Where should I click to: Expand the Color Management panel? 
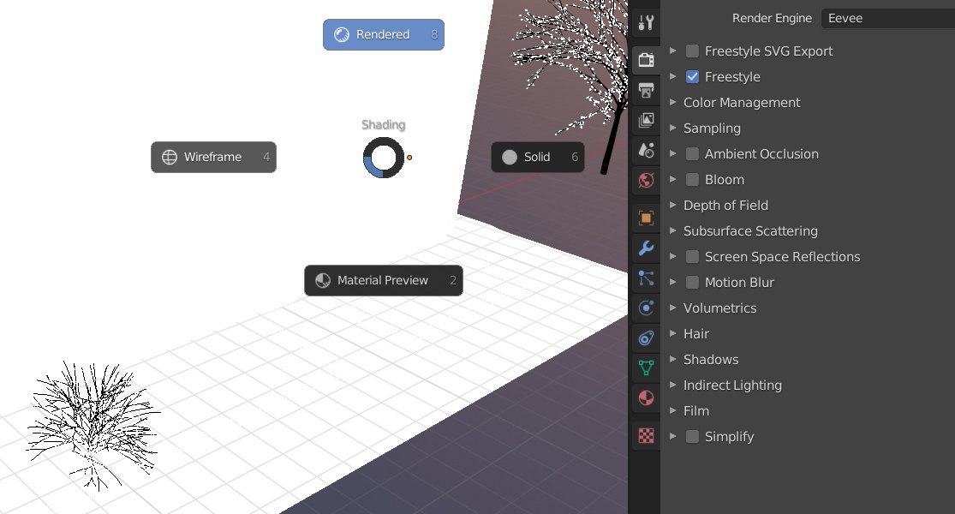673,102
